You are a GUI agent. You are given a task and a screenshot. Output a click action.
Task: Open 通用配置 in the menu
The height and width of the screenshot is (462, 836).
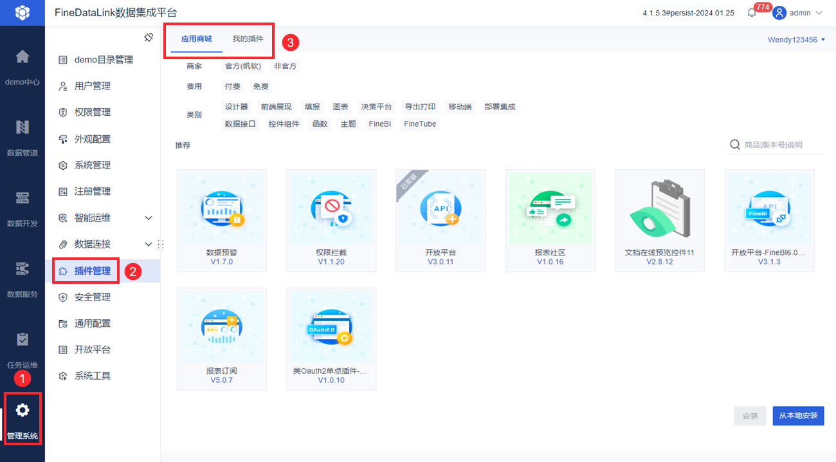click(93, 323)
